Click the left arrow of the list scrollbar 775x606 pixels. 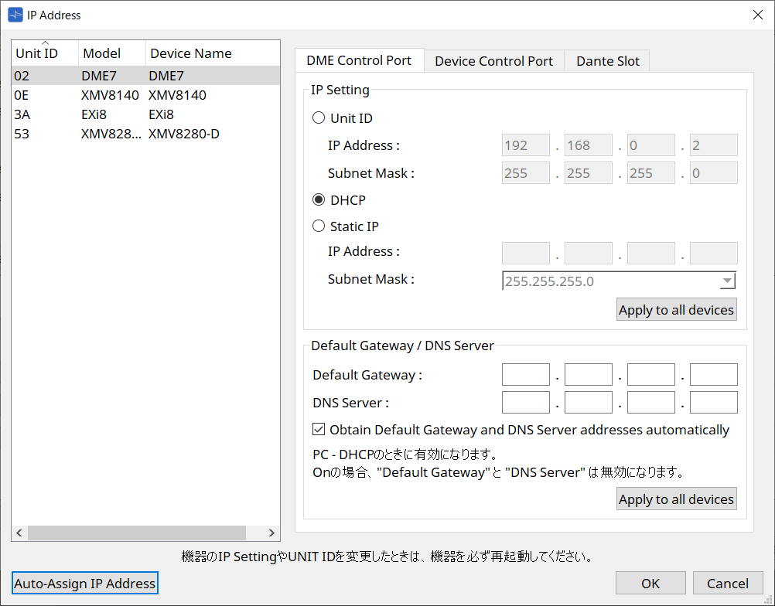point(19,533)
